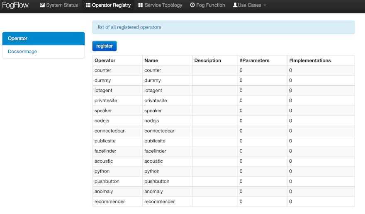Open the System Status page
Screen dimensions: 365x214
[x=59, y=5]
